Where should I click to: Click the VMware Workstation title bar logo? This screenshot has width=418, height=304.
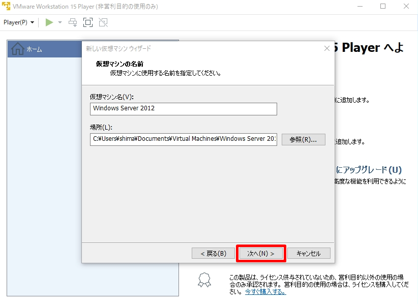tap(6, 6)
